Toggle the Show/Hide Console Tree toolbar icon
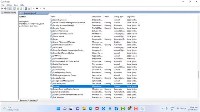Viewport: 200px width, 112px height. pyautogui.click(x=10, y=8)
